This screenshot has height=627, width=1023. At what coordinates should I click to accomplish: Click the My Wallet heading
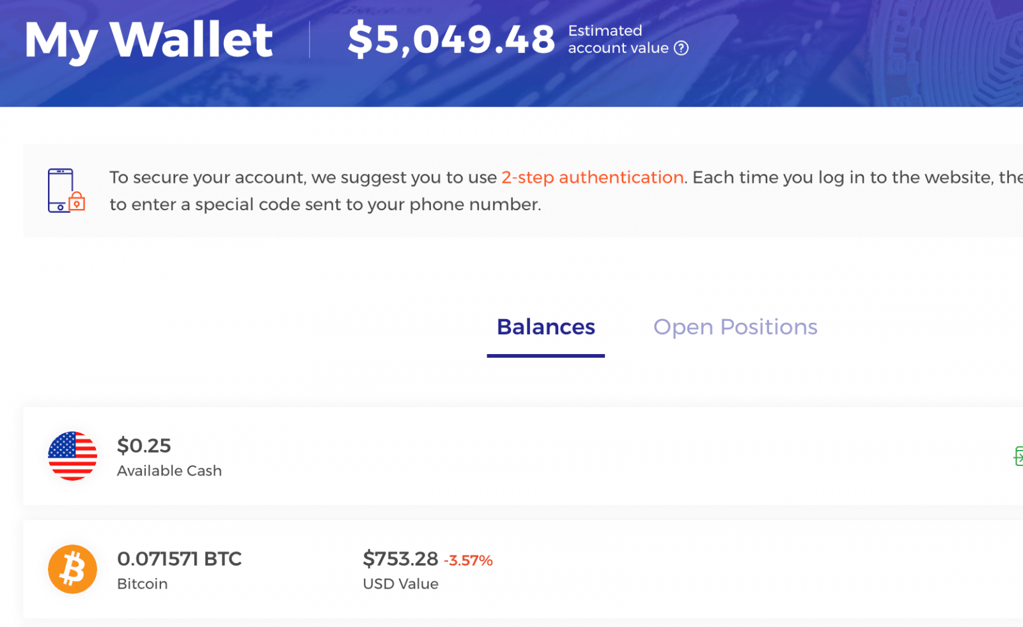coord(149,40)
